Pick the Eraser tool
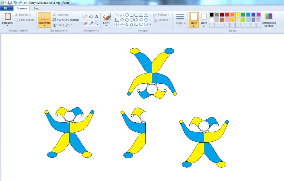The height and width of the screenshot is (181, 284). 86,23
